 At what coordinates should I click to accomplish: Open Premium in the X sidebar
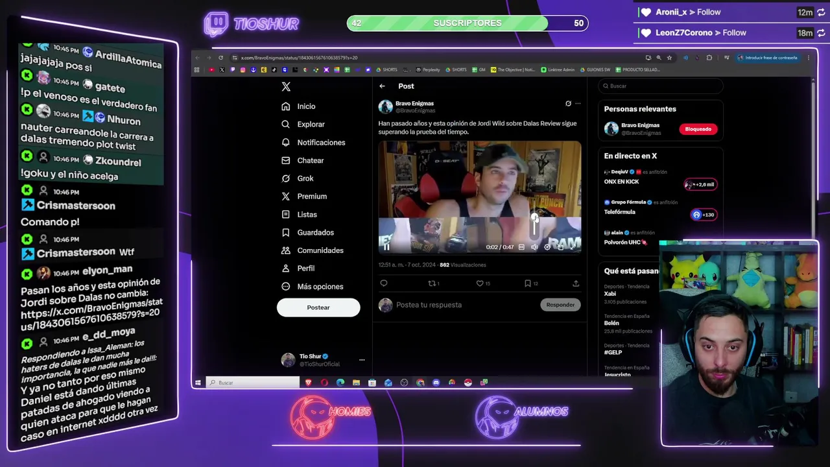[303, 196]
